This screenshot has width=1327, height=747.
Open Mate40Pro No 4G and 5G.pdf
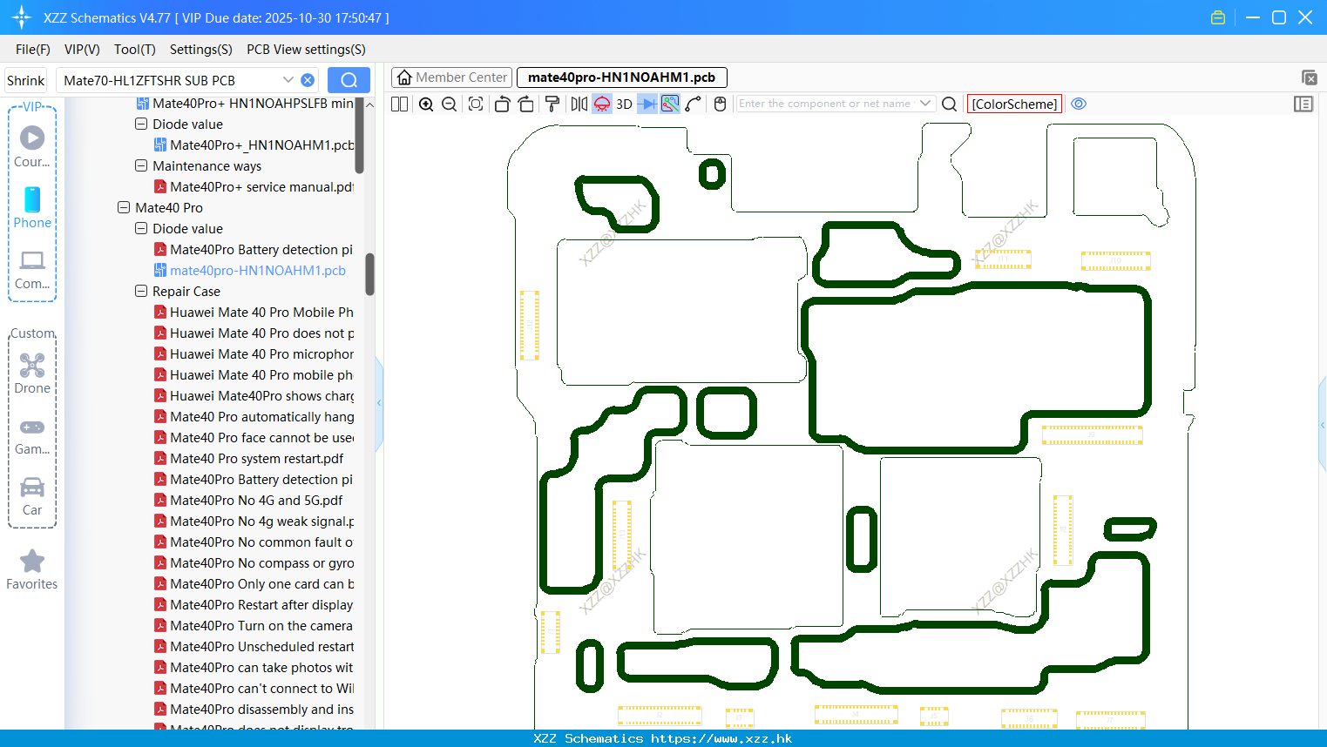pos(248,501)
